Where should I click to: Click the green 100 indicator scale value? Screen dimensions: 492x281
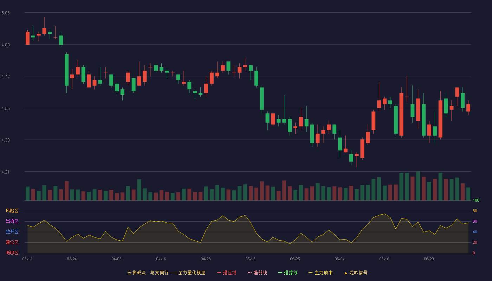476,201
